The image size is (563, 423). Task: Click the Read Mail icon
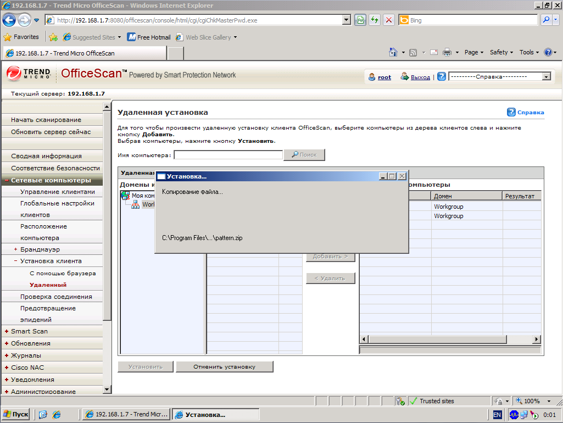coord(434,52)
